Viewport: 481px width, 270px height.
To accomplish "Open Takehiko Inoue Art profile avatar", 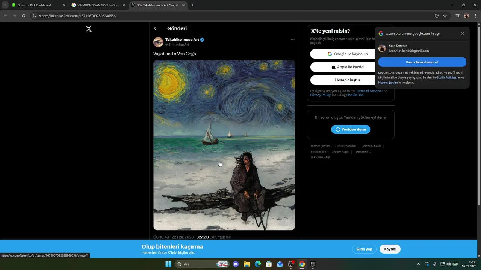I will 158,42.
